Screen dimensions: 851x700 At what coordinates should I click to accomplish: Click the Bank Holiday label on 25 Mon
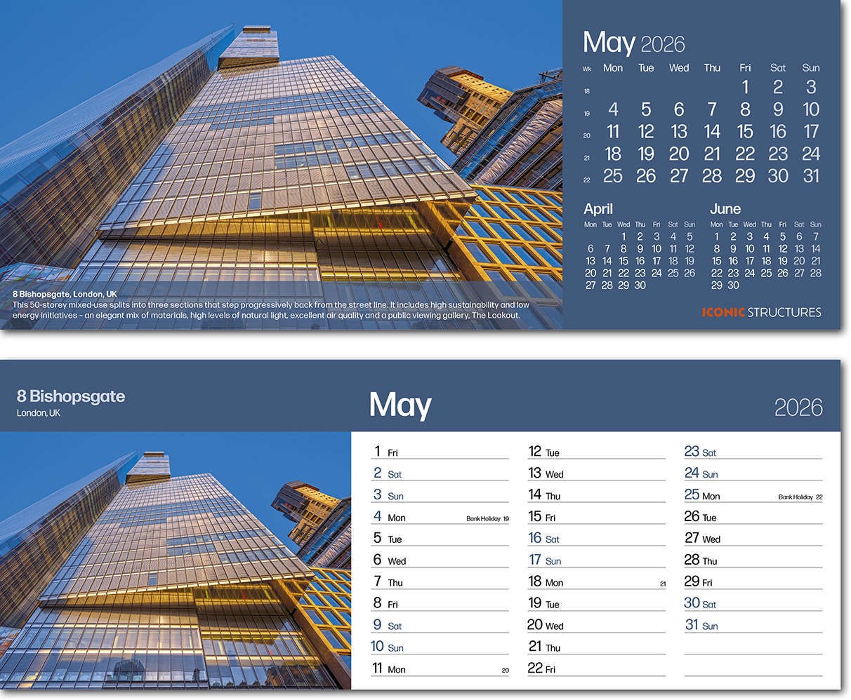click(797, 496)
